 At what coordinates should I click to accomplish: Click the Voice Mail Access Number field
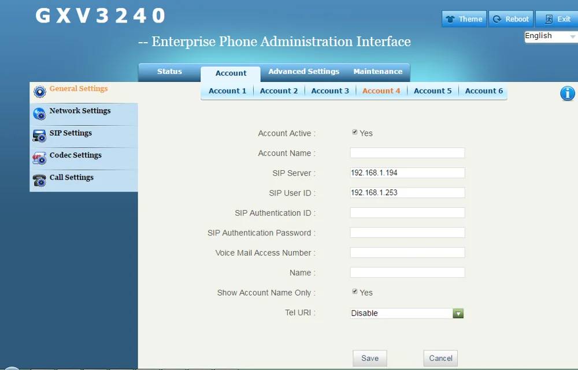point(407,253)
